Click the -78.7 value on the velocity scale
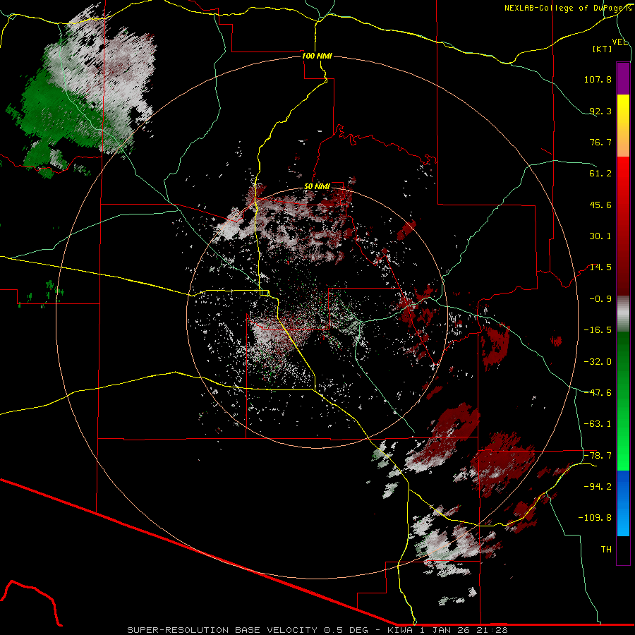This screenshot has height=635, width=635. [598, 456]
